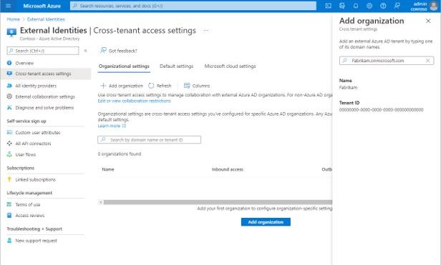This screenshot has width=441, height=265.
Task: Open Overview in the sidebar
Action: [x=24, y=63]
